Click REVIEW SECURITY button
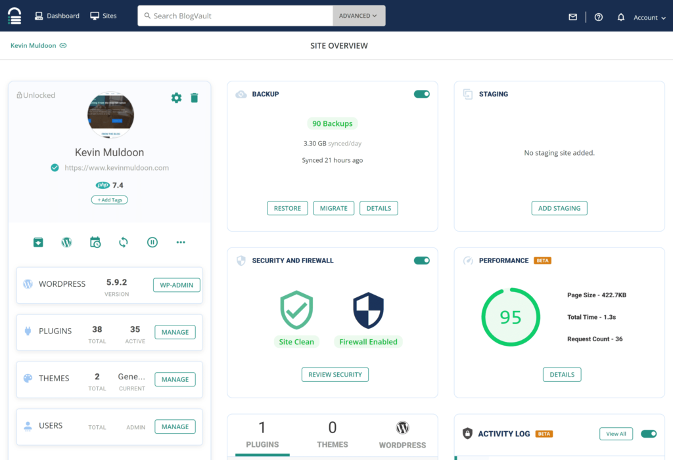 (x=335, y=375)
